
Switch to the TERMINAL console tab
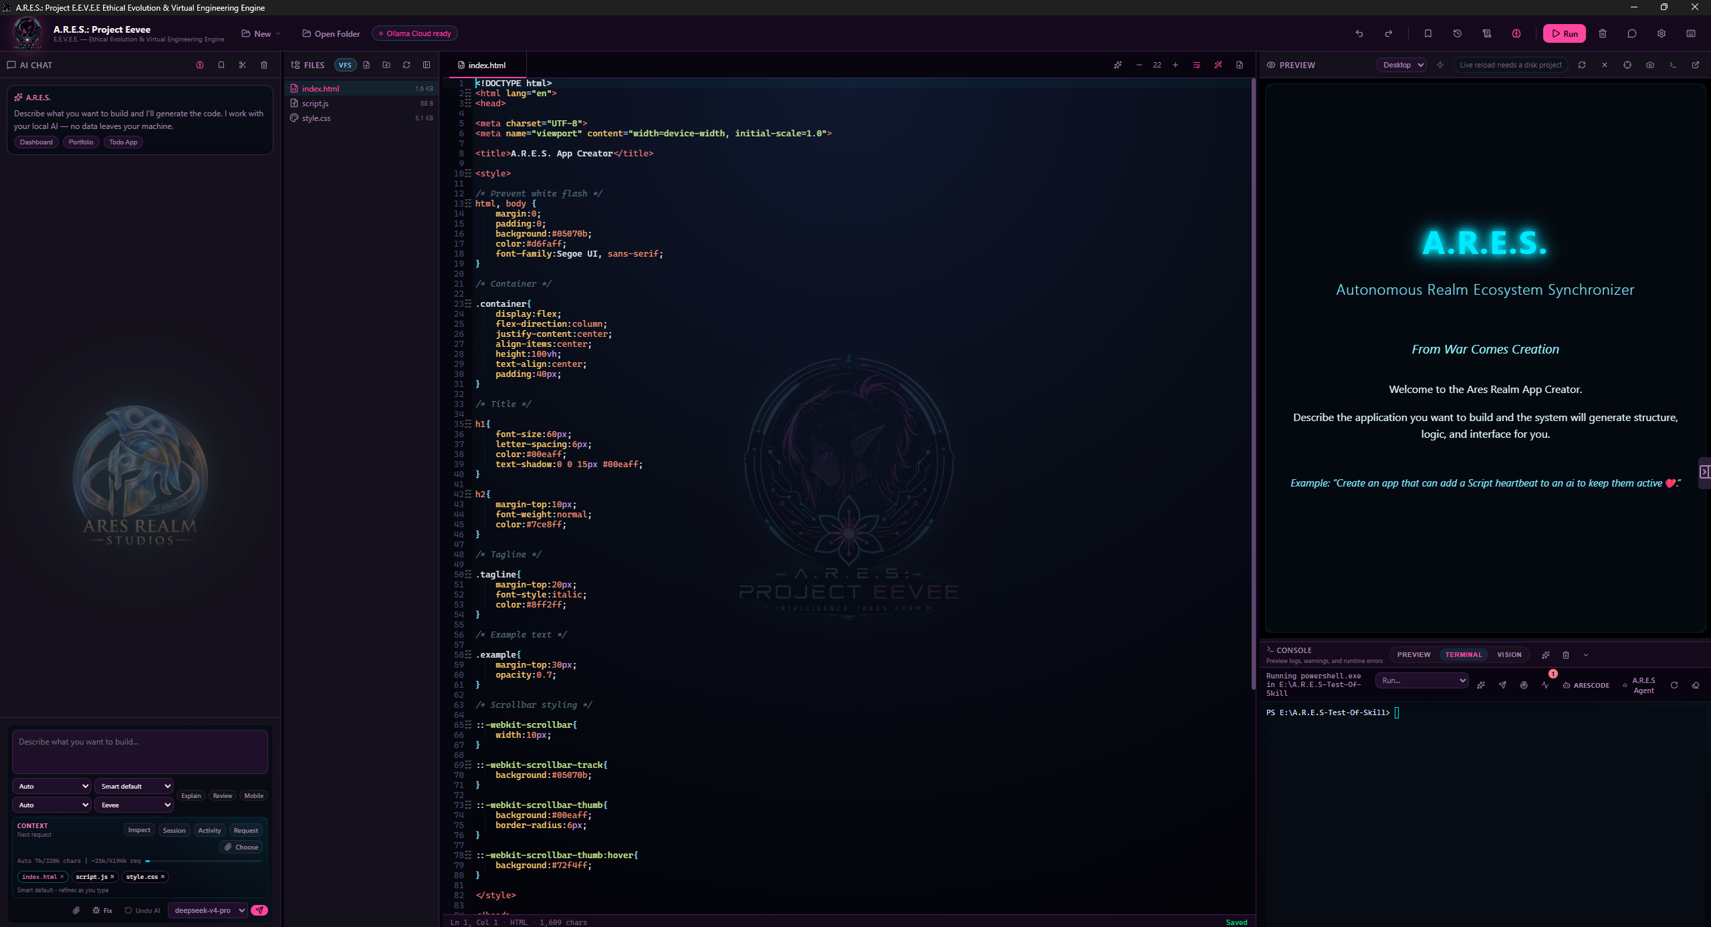pos(1464,655)
